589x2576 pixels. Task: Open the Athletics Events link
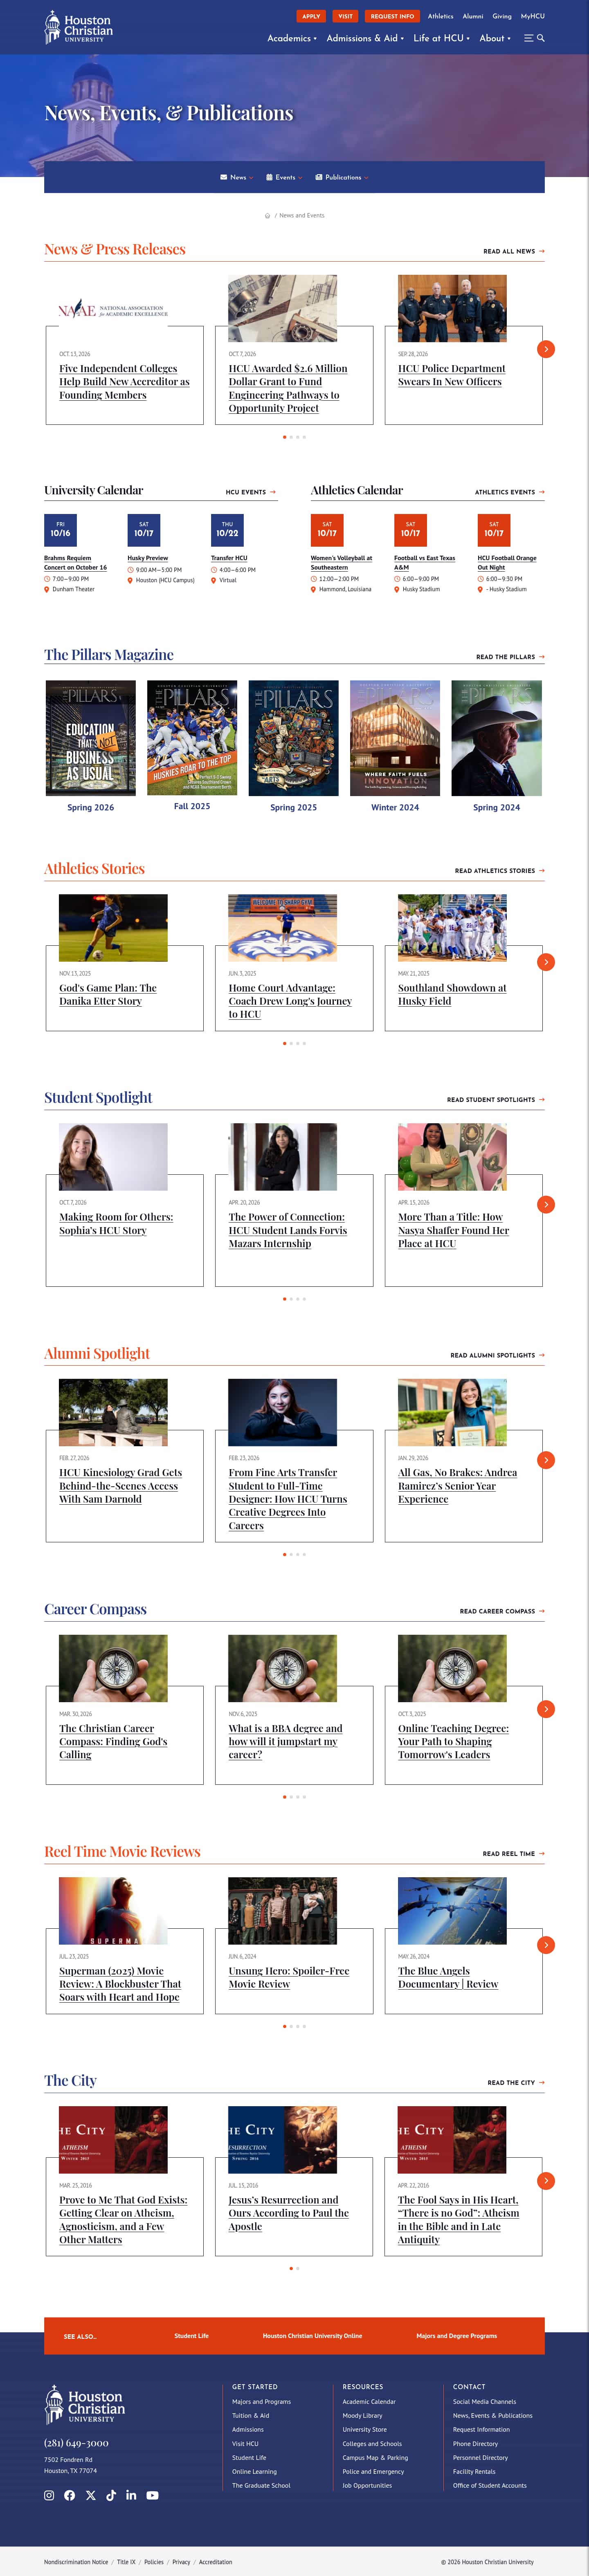click(510, 492)
